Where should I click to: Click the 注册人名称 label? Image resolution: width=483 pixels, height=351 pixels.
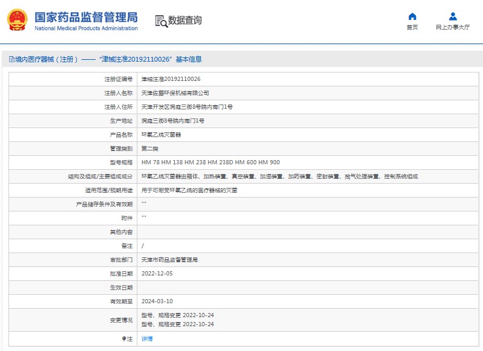pyautogui.click(x=118, y=93)
